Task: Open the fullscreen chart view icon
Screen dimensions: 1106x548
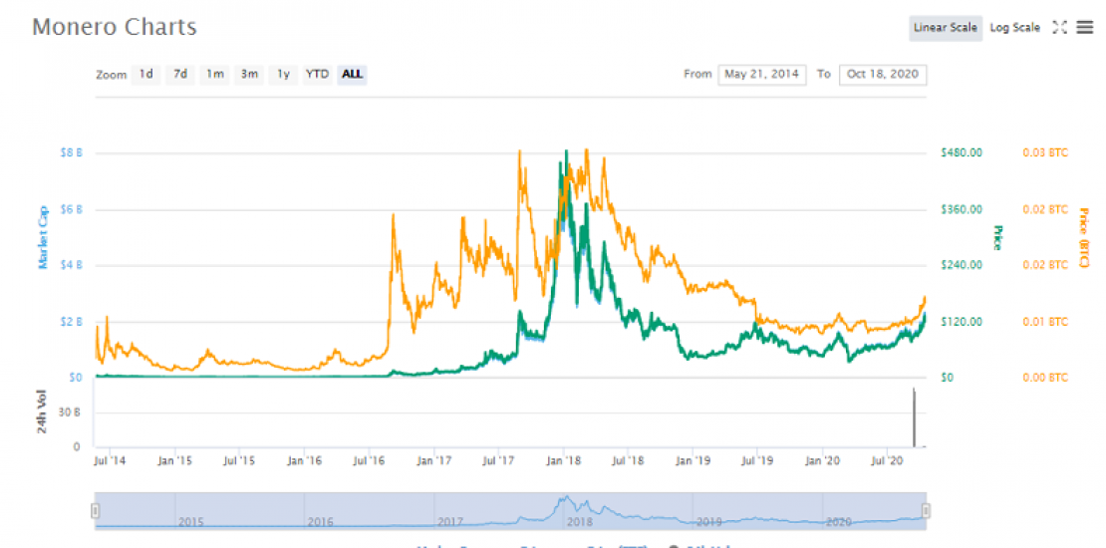Action: point(1059,28)
